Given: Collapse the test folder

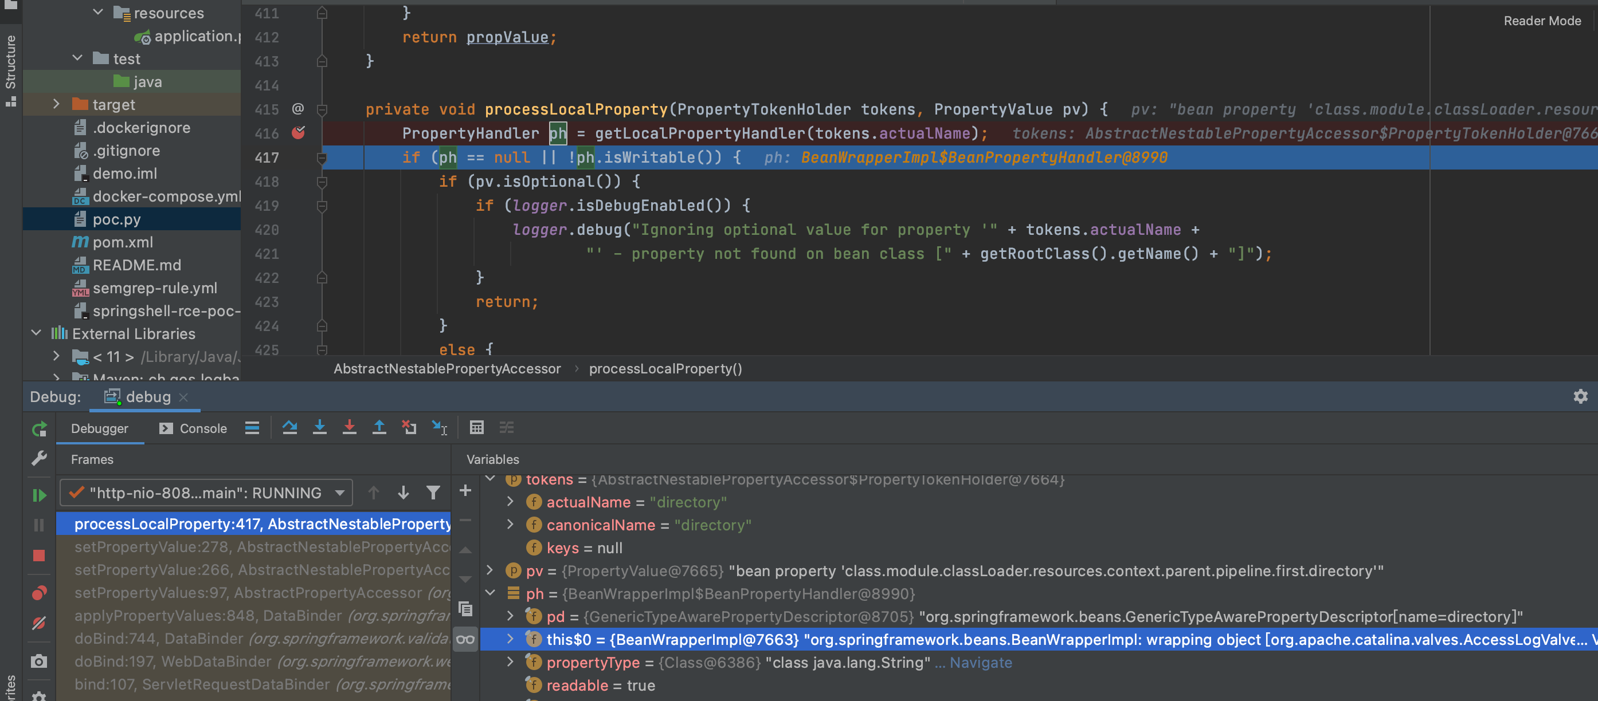Looking at the screenshot, I should (x=77, y=58).
